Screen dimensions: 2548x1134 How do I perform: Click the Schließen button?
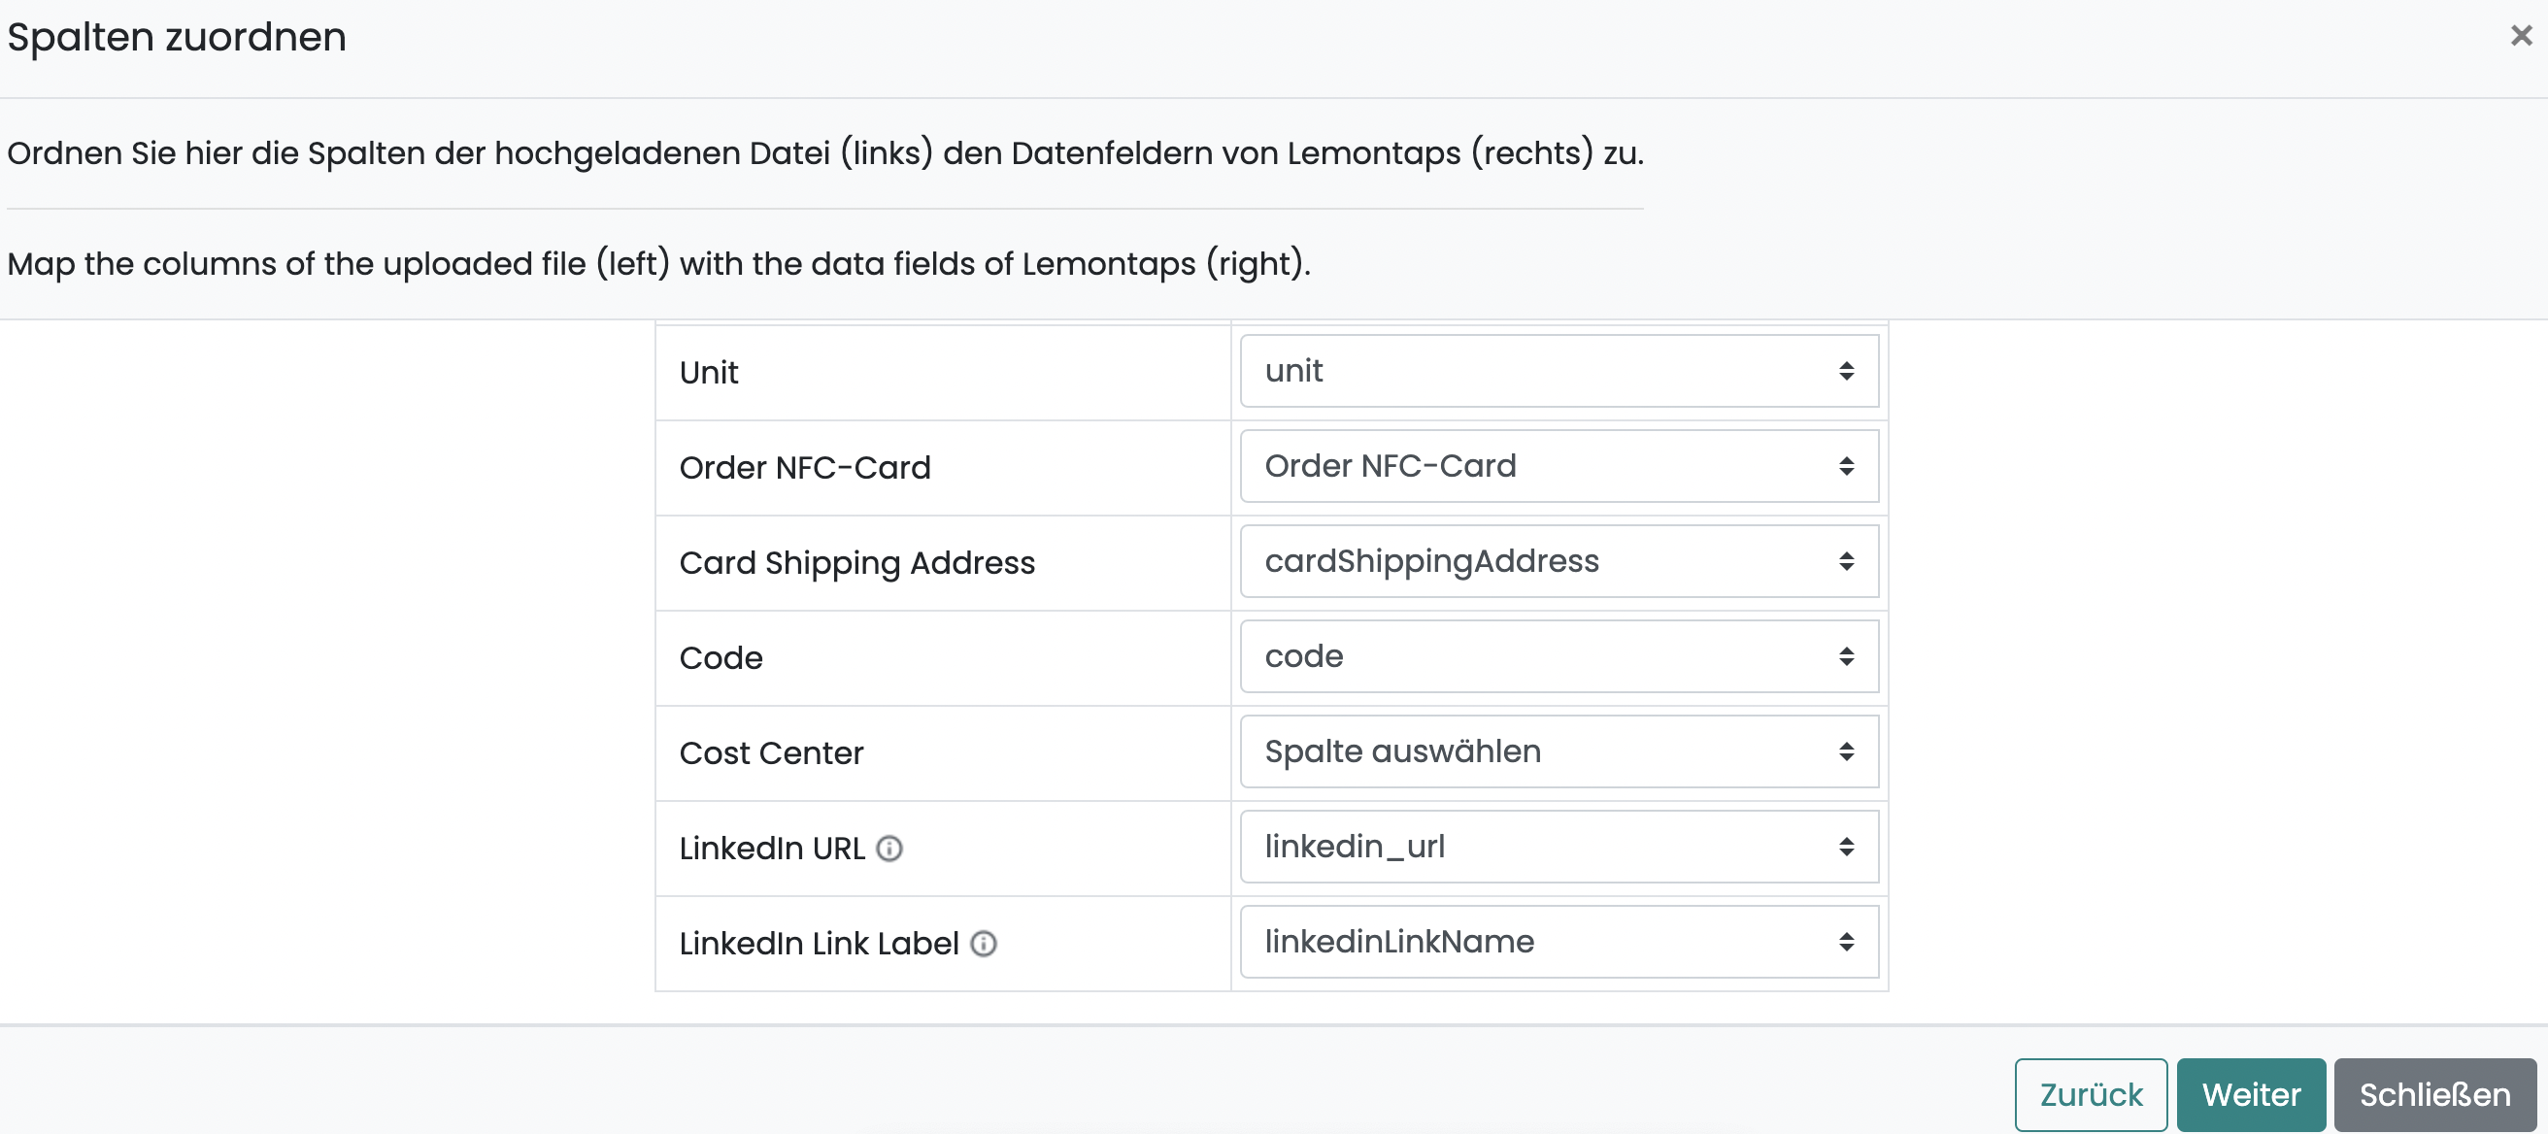tap(2434, 1094)
